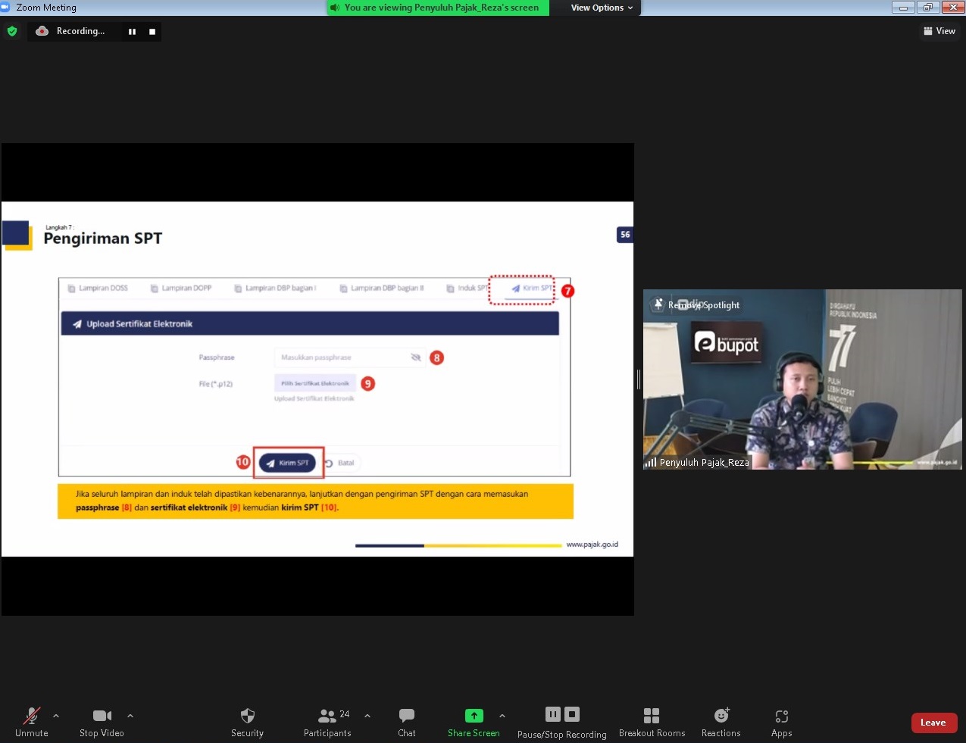The image size is (966, 743).
Task: Open the Chat panel
Action: click(x=407, y=716)
